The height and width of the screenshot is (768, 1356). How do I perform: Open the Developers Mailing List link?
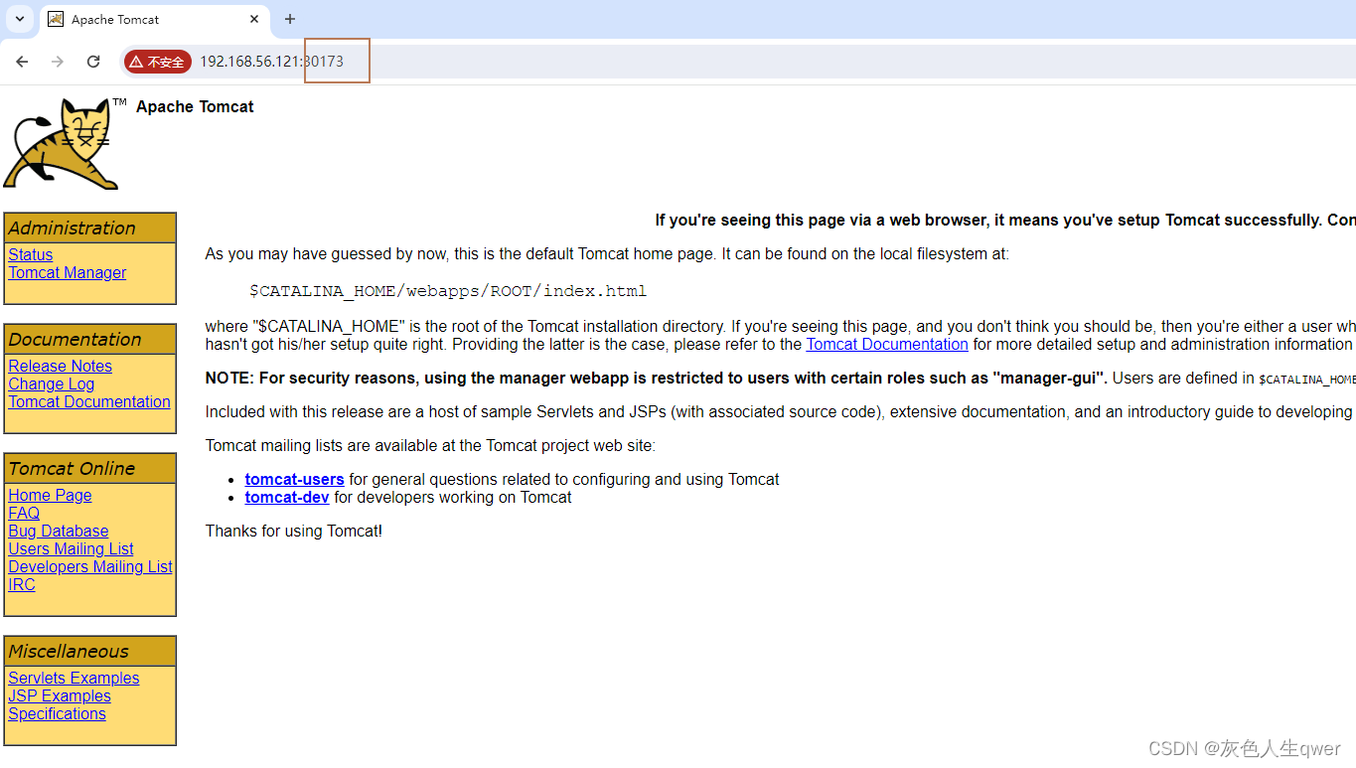pos(90,566)
